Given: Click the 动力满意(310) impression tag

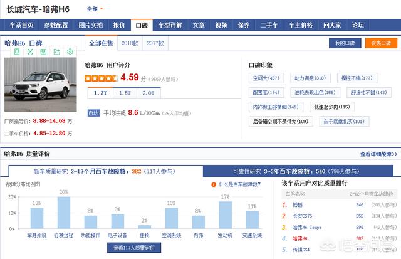Looking at the screenshot, I should (x=310, y=78).
